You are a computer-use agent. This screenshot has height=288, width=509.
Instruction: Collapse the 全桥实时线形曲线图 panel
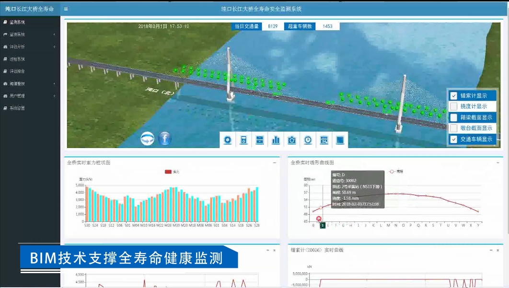tap(497, 162)
